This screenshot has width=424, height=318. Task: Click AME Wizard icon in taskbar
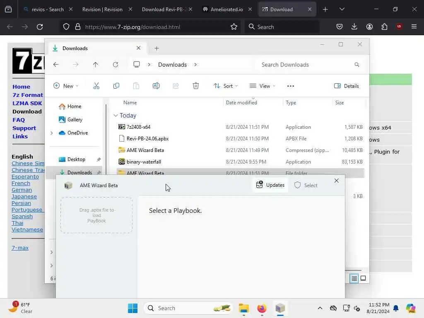click(x=280, y=308)
